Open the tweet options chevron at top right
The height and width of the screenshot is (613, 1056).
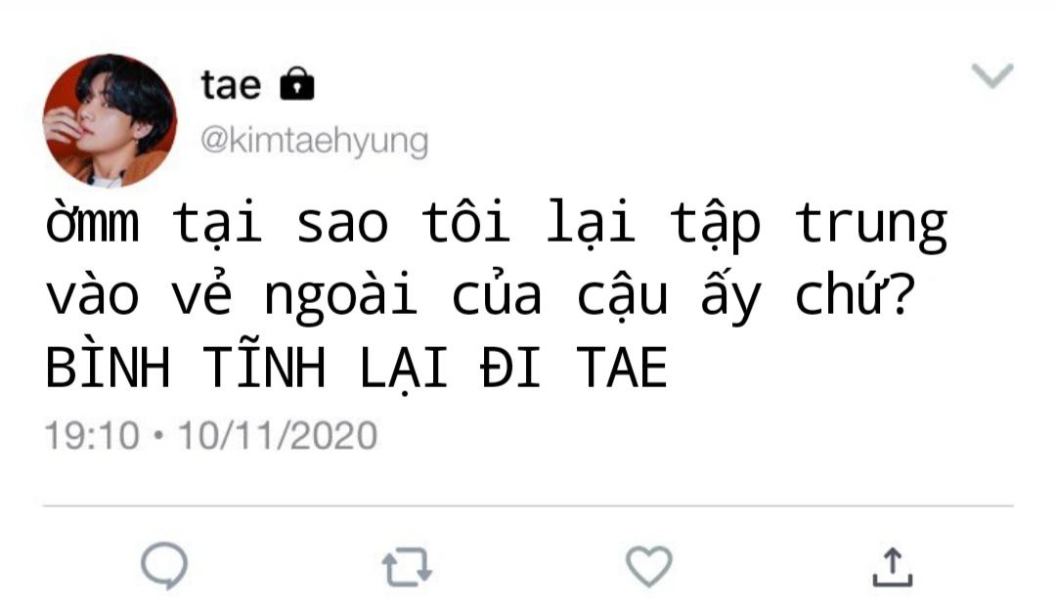992,74
